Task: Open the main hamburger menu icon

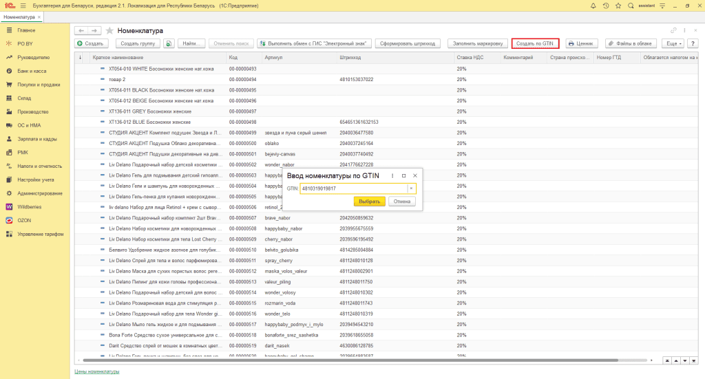Action: 22,6
